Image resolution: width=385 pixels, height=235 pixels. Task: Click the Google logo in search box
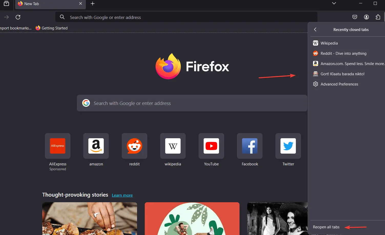pos(86,103)
